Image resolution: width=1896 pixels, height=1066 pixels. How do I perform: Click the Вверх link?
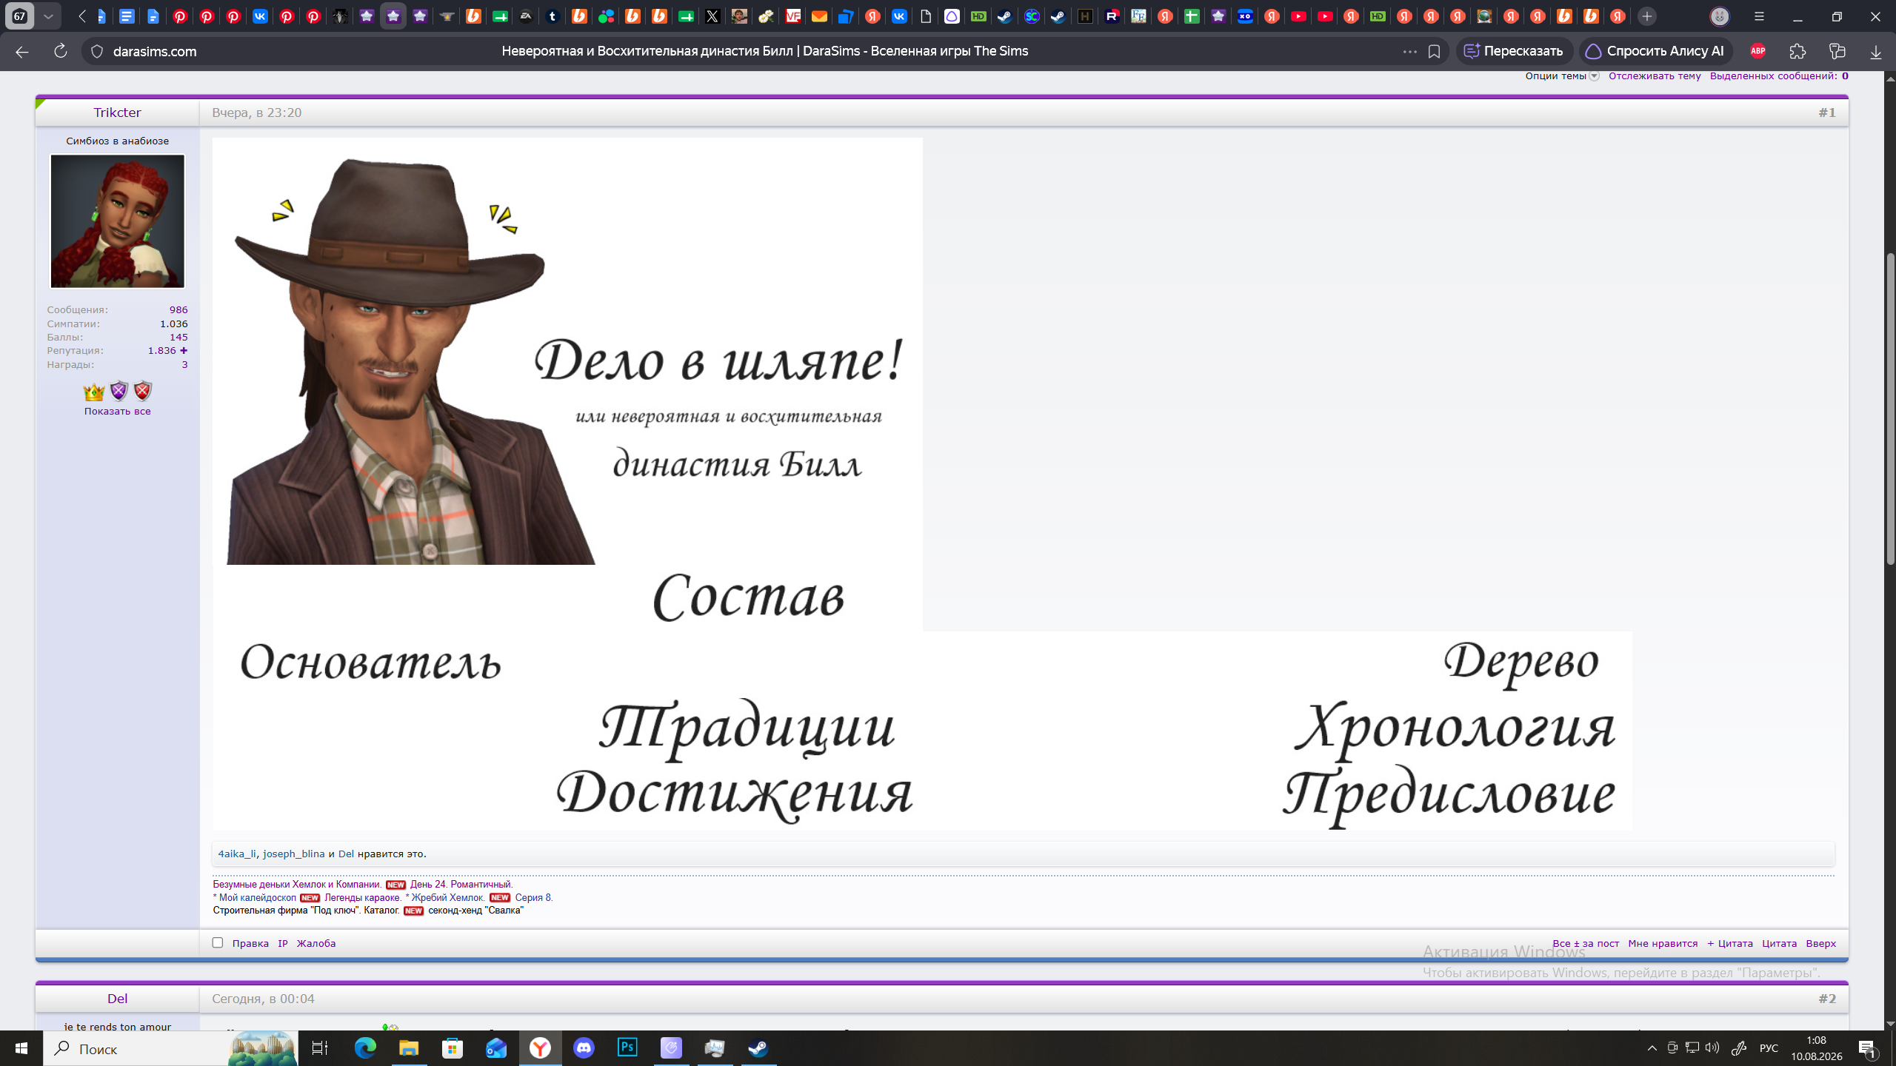[1820, 943]
